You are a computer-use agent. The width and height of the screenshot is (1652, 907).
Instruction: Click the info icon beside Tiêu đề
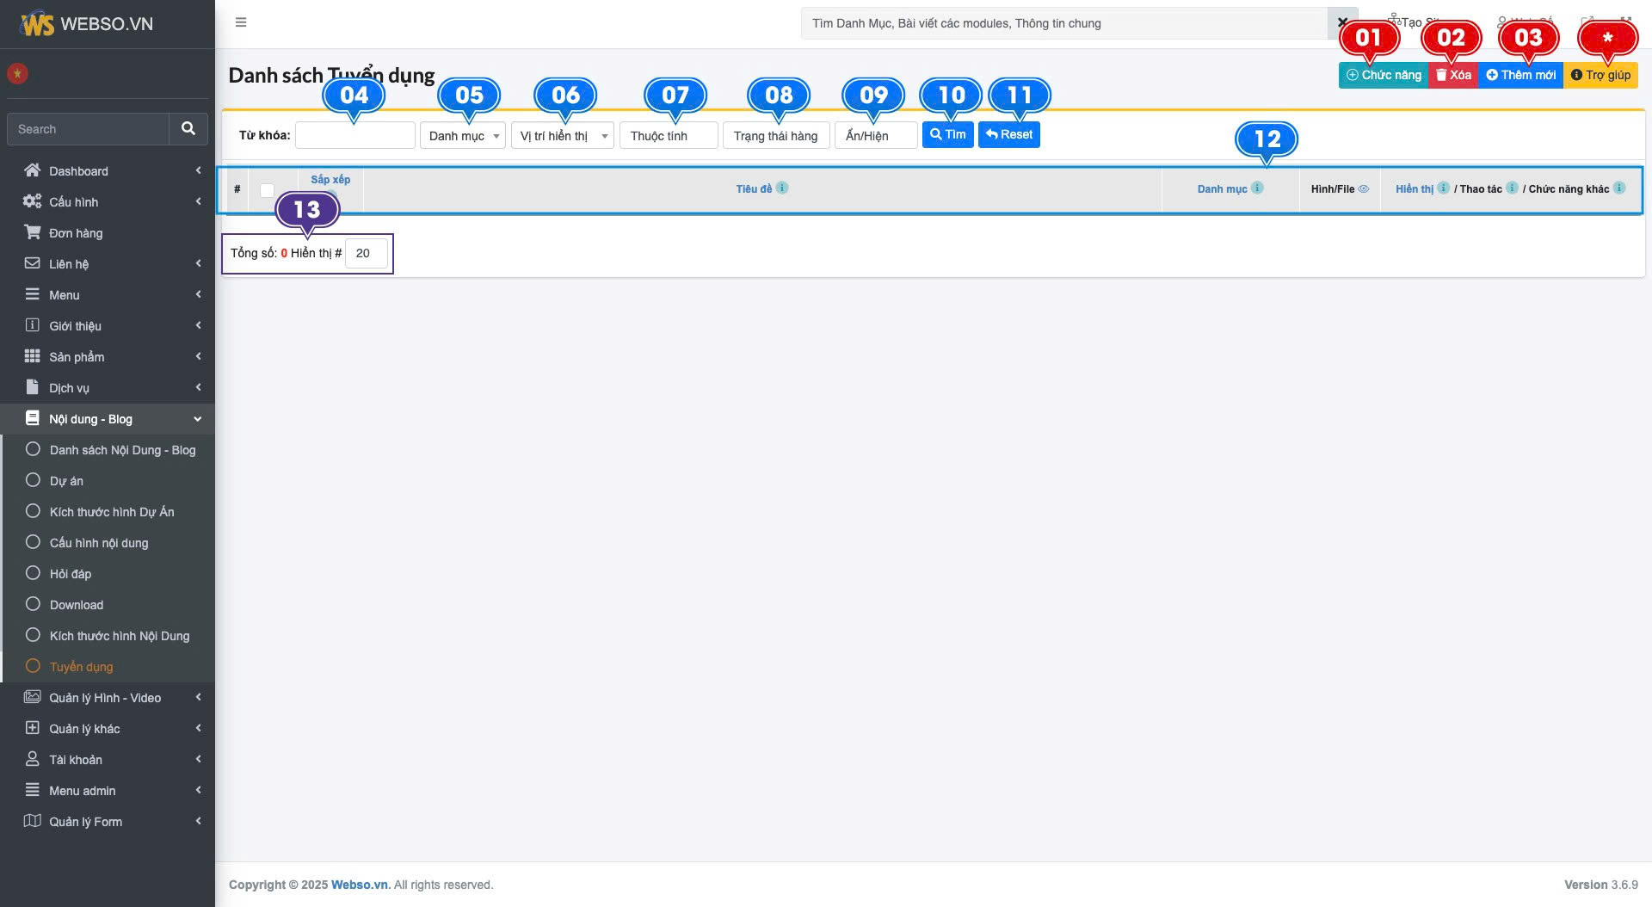tap(782, 188)
